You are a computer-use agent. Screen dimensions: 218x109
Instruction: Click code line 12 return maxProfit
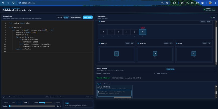[x=23, y=49]
